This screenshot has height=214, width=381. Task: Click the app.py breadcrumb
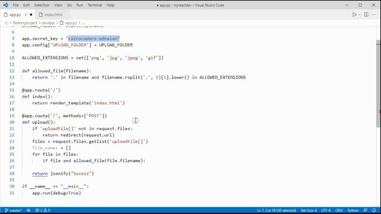coord(71,23)
